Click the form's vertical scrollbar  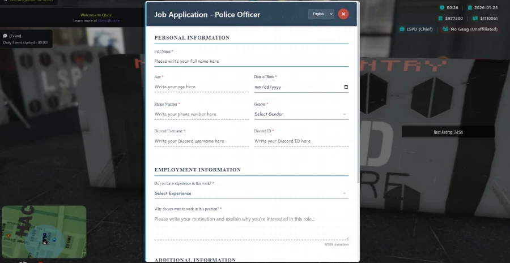[359, 93]
